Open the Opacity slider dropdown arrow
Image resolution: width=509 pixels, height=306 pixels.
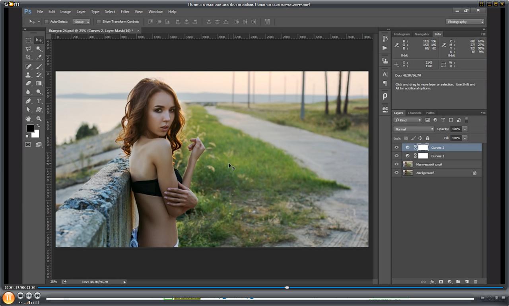point(465,129)
